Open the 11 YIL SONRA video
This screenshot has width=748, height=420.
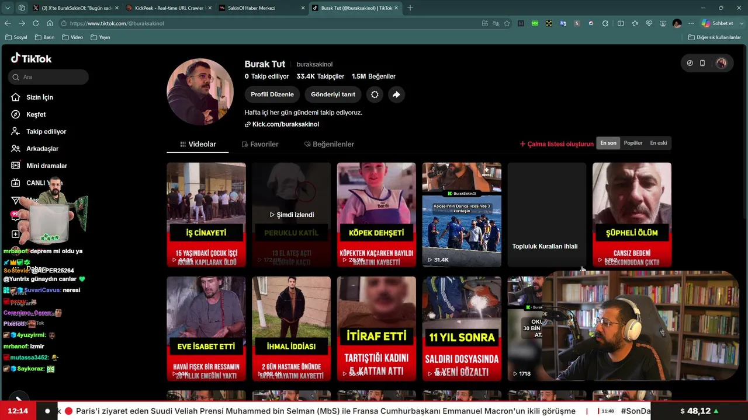462,329
